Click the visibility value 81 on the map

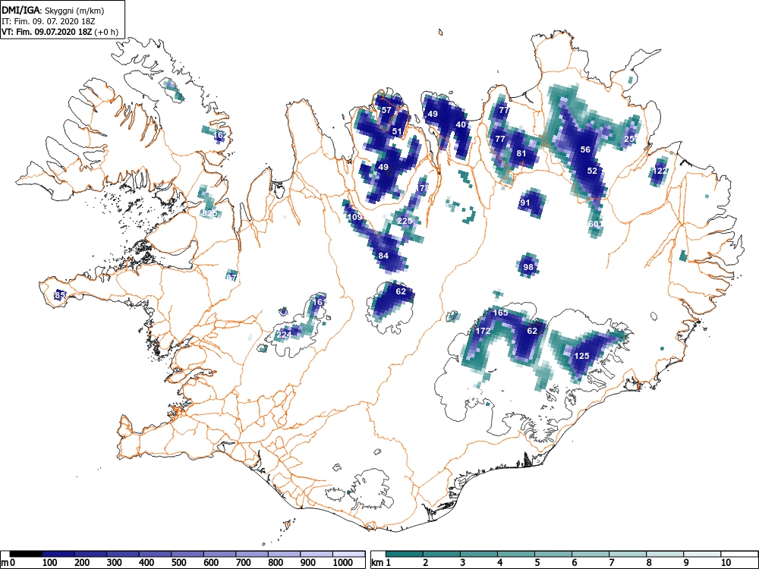pyautogui.click(x=521, y=153)
